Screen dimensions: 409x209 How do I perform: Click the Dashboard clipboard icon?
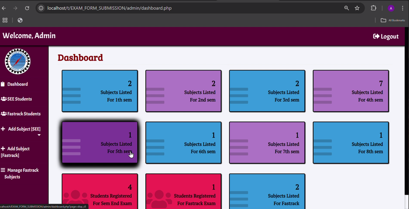point(3,84)
